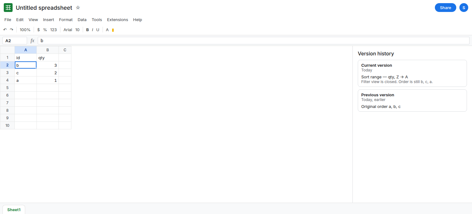Click the Version history heading
Viewport: 472px width, 214px height.
[x=376, y=53]
